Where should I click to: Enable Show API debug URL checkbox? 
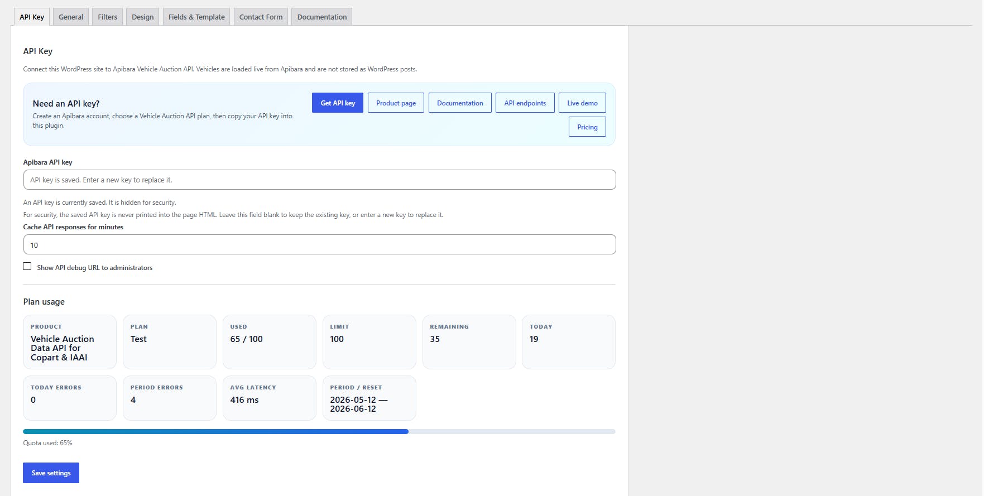pos(27,266)
